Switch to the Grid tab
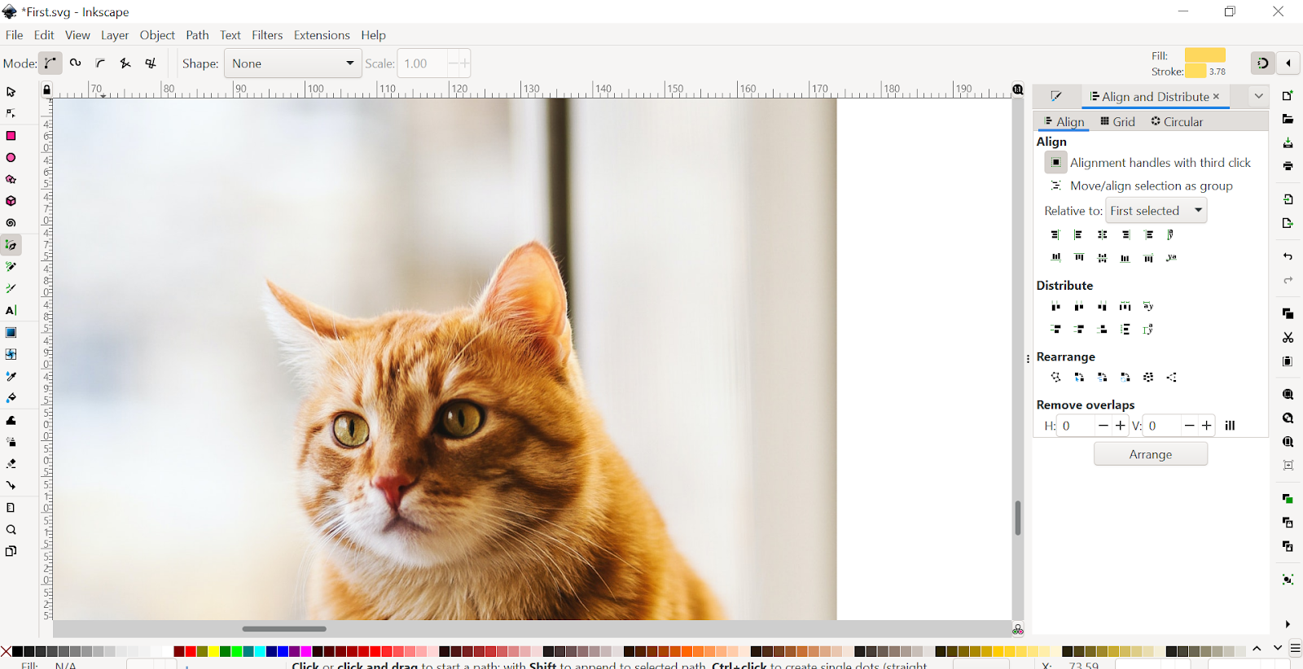The width and height of the screenshot is (1303, 669). tap(1117, 121)
